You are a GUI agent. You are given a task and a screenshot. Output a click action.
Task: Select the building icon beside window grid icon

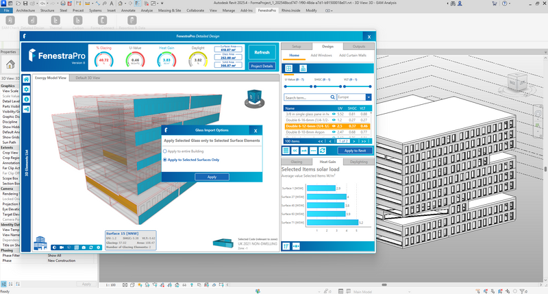303,68
